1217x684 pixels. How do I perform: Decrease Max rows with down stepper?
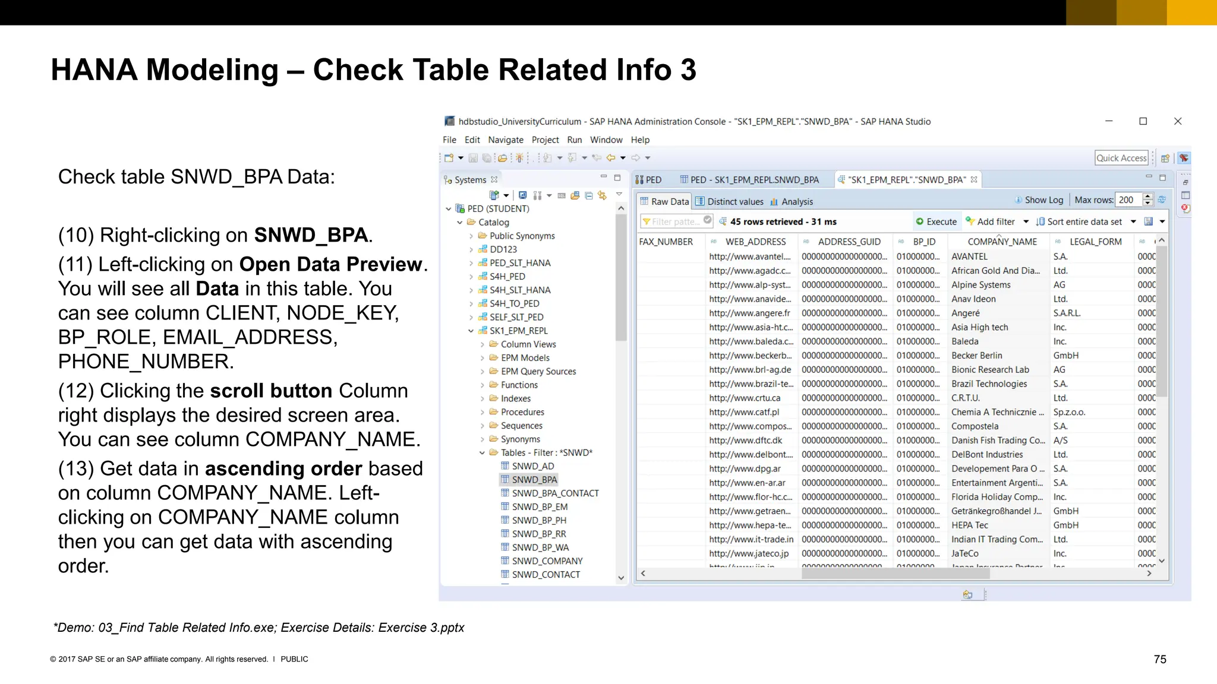1148,203
